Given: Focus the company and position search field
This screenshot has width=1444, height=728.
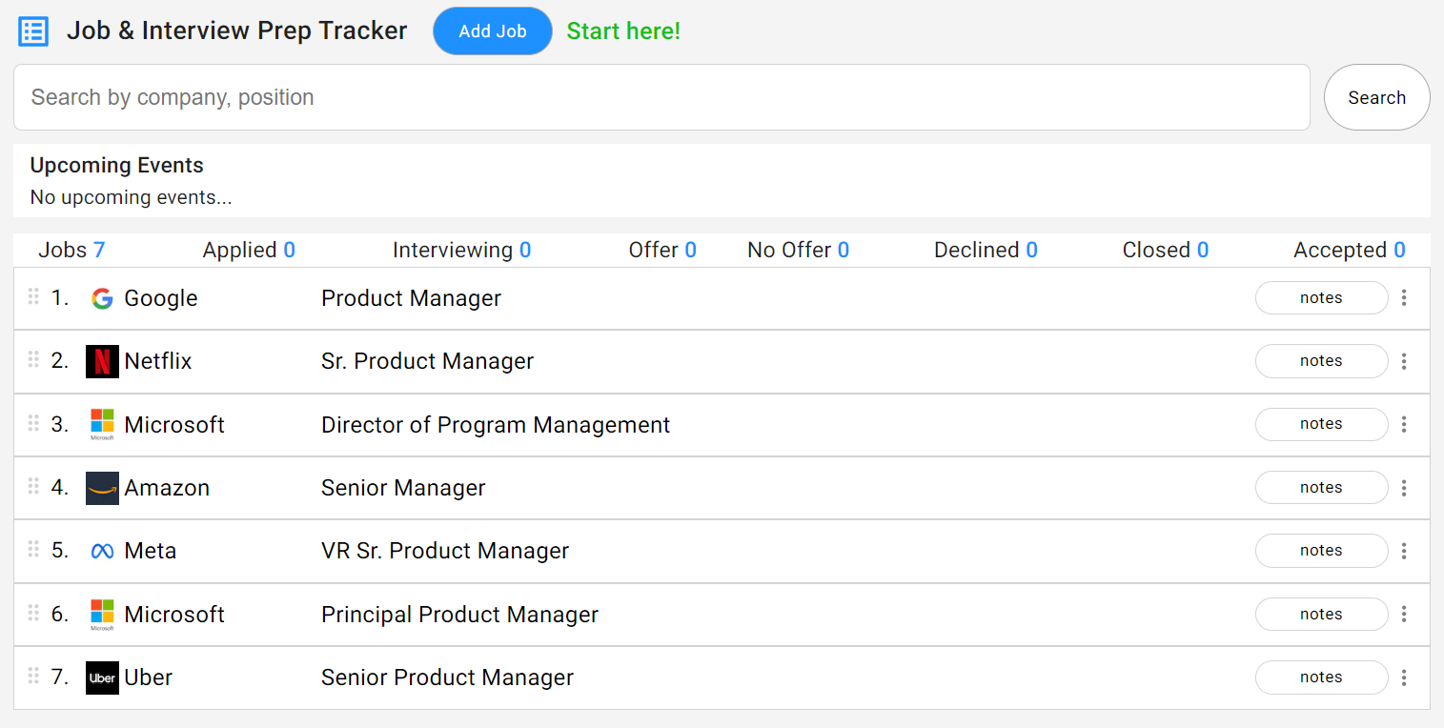Looking at the screenshot, I should [661, 97].
